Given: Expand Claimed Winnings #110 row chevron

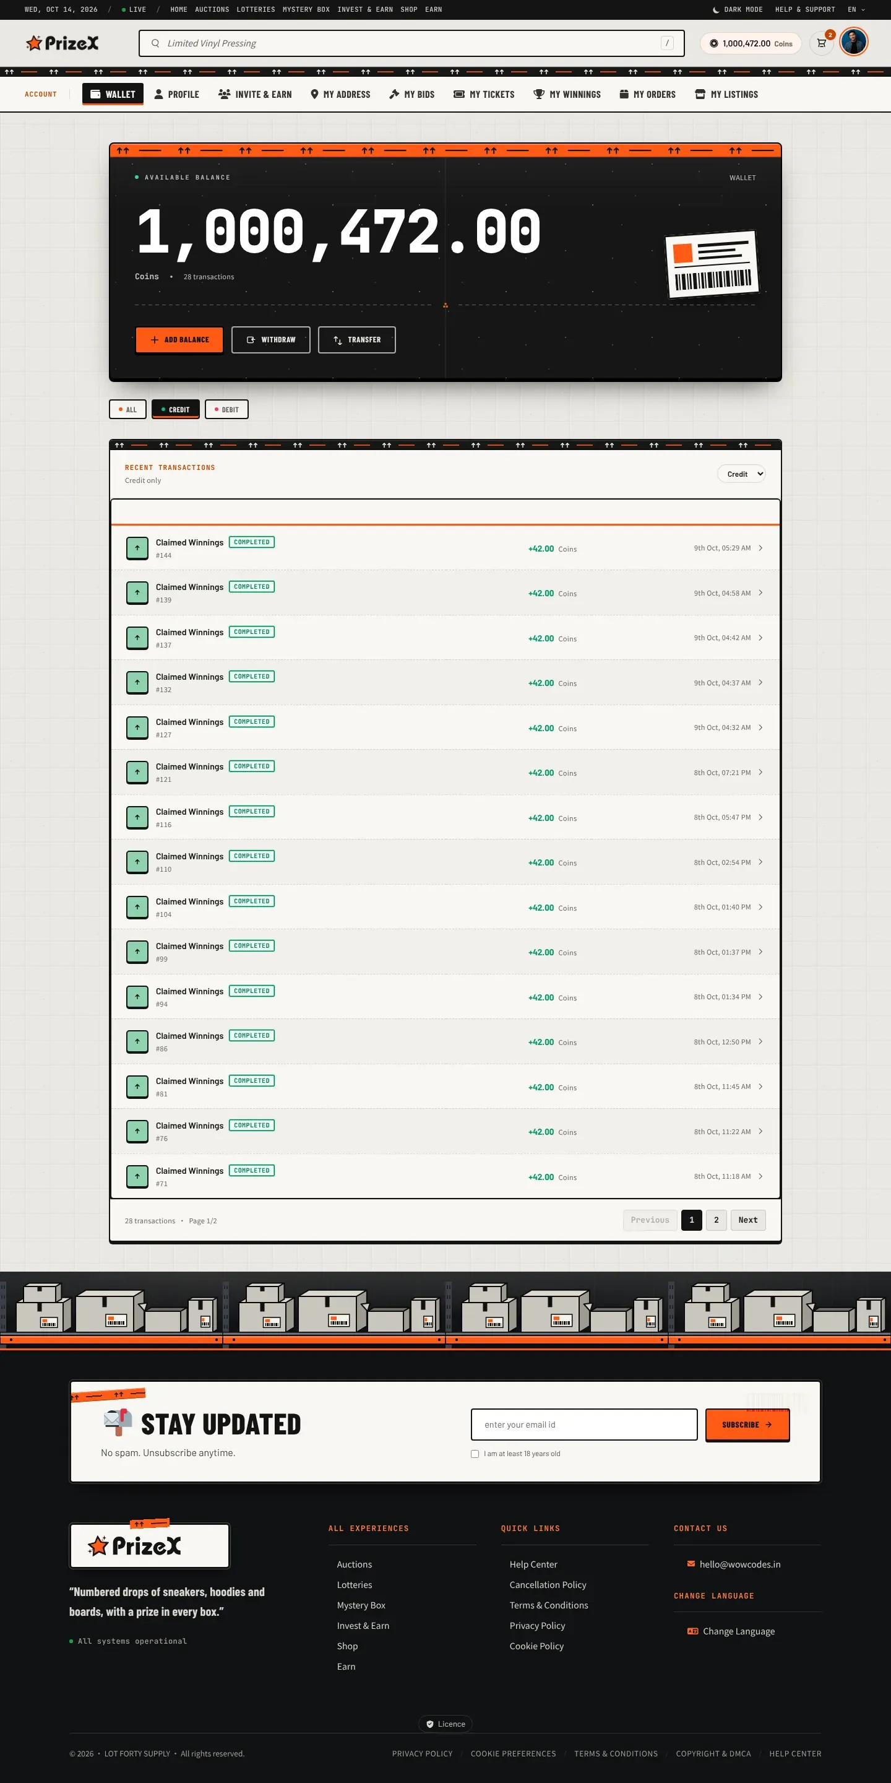Looking at the screenshot, I should click(x=760, y=862).
